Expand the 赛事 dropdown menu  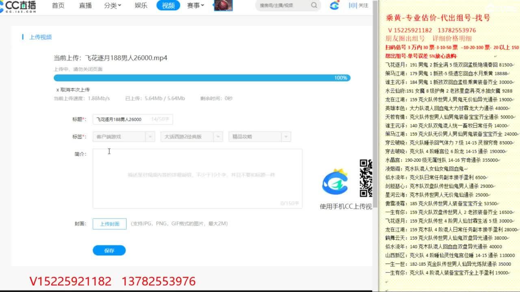click(x=195, y=6)
